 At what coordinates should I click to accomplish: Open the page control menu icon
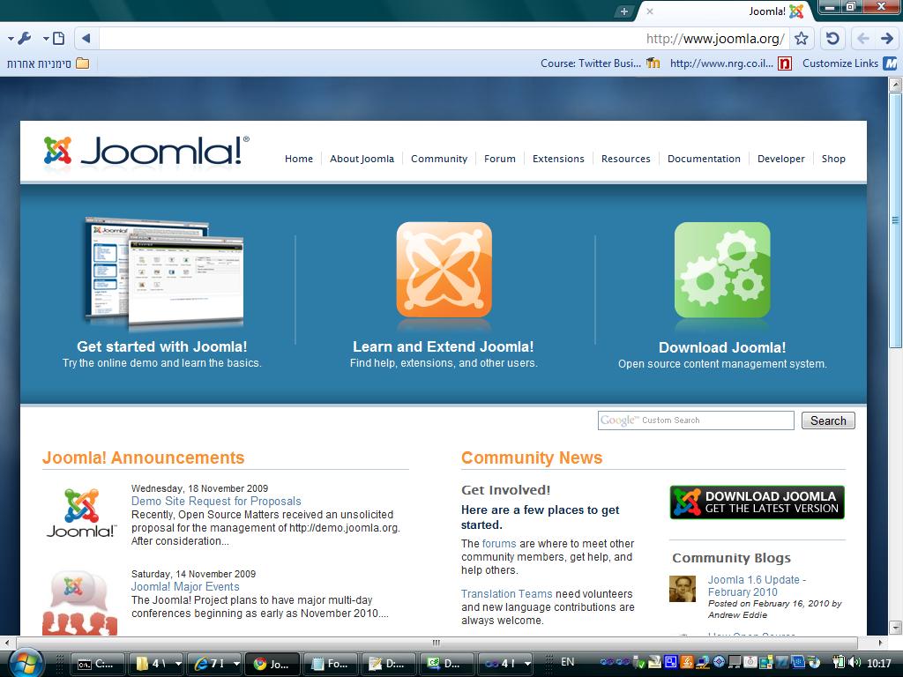54,39
